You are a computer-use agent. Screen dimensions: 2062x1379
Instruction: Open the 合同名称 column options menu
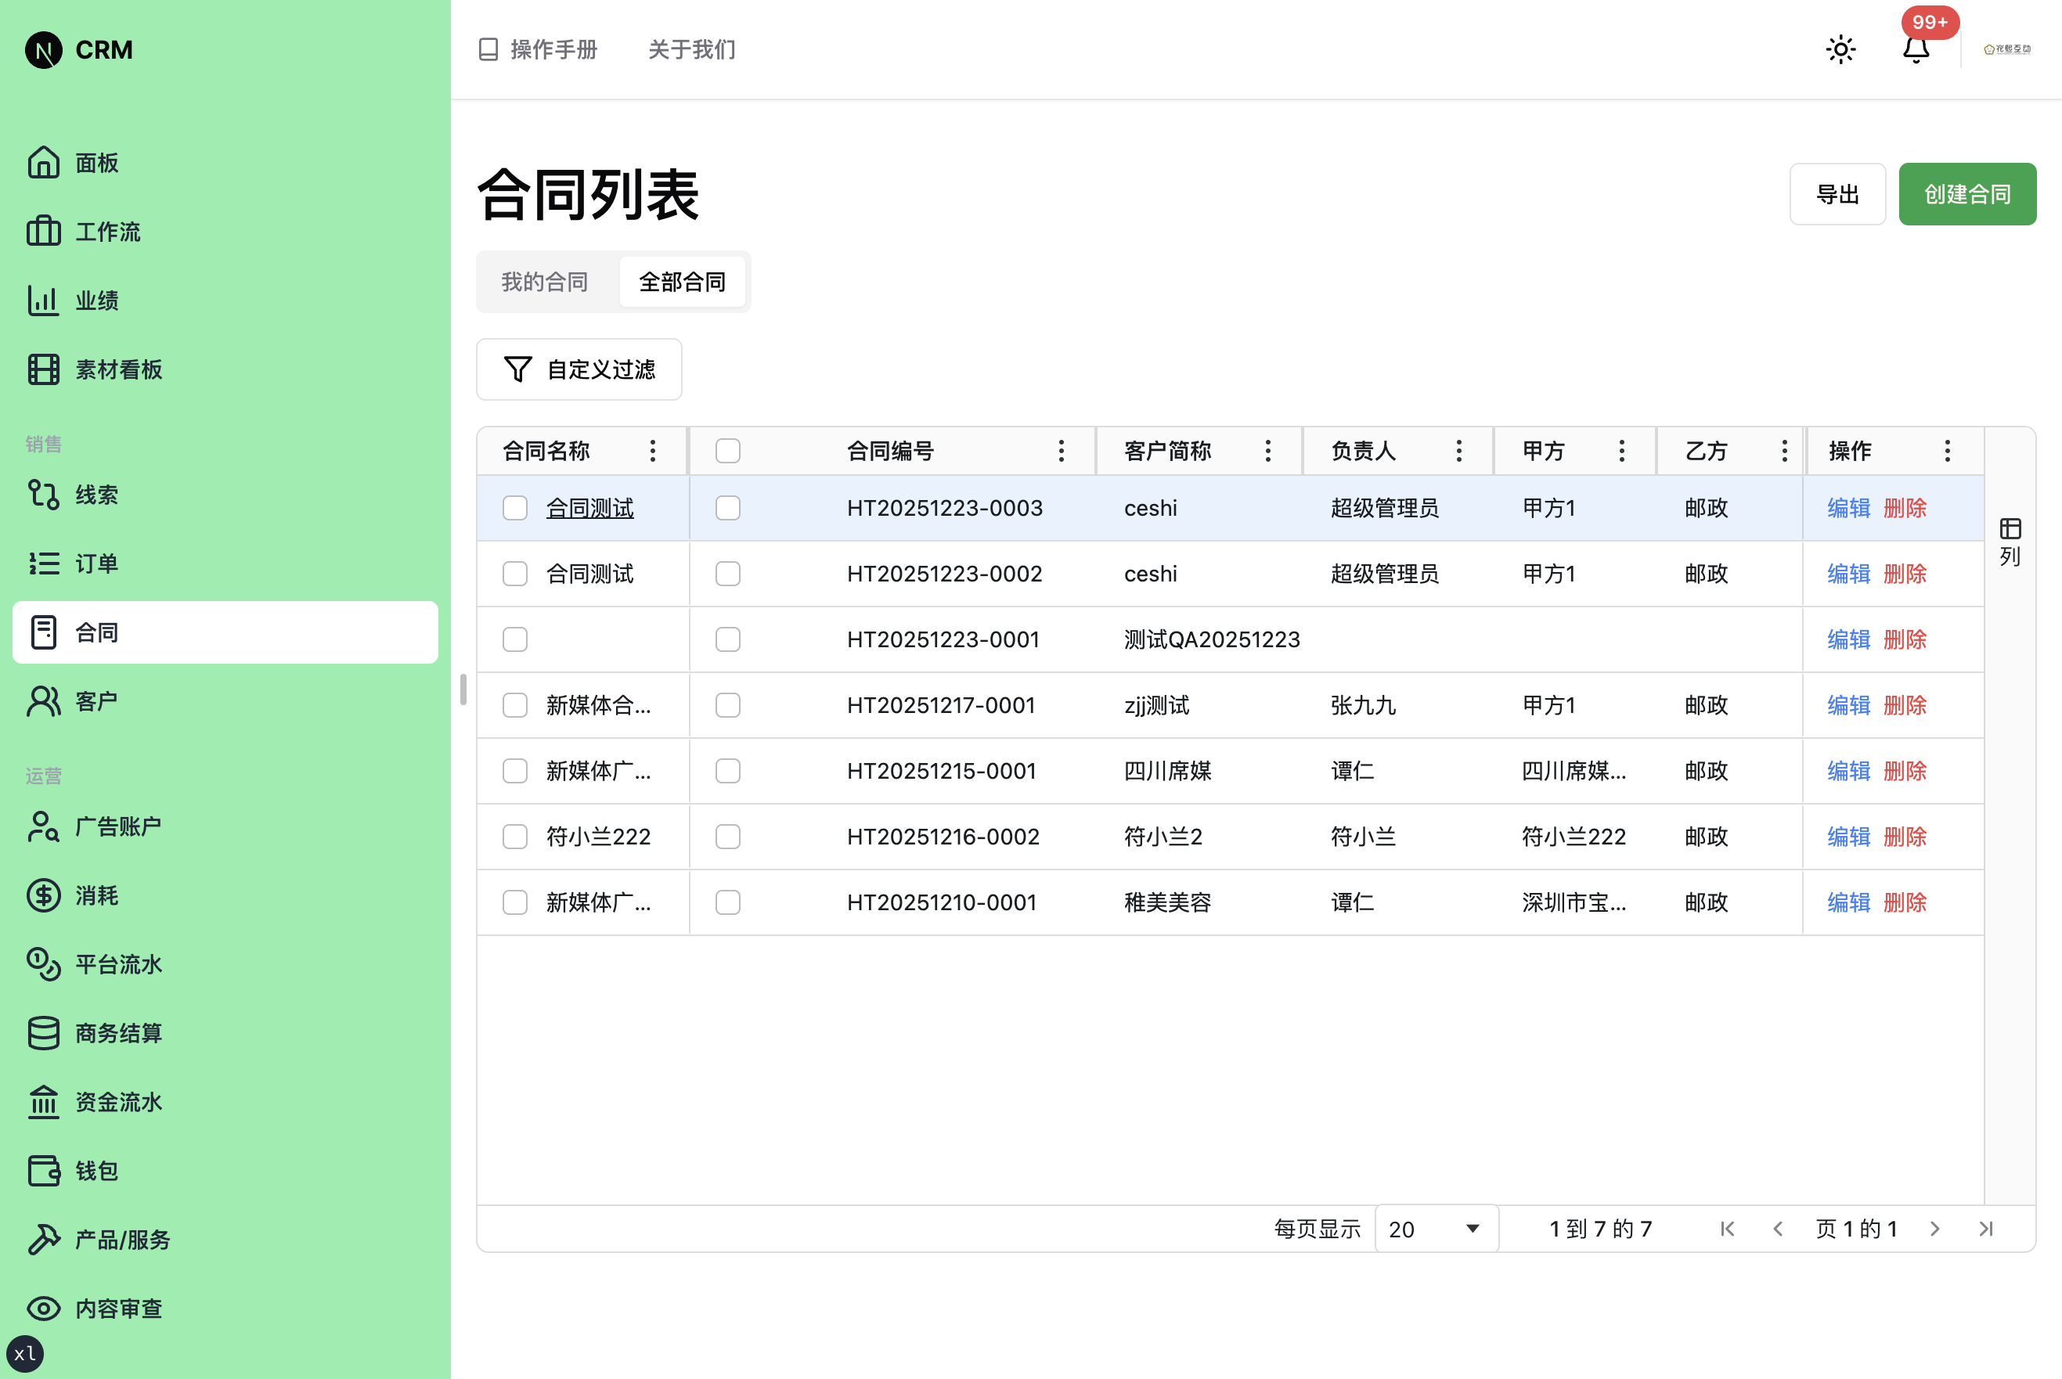[652, 450]
